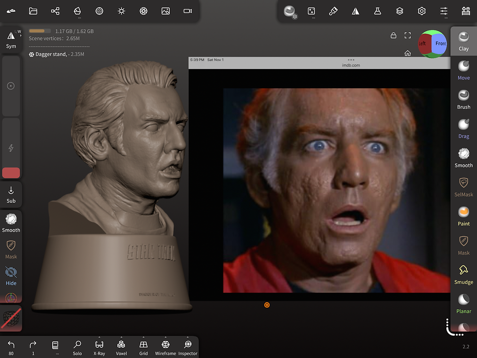477x358 pixels.
Task: Open the Lighting sun menu
Action: coord(121,11)
